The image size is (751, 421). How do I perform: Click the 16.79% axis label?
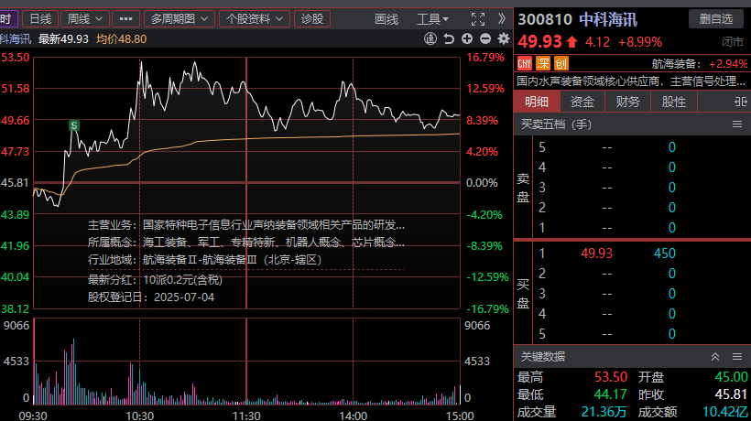point(485,58)
